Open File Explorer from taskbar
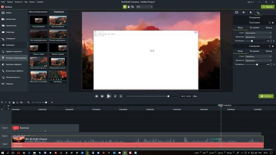Screen dimensions: 276x155 [x=34, y=153]
